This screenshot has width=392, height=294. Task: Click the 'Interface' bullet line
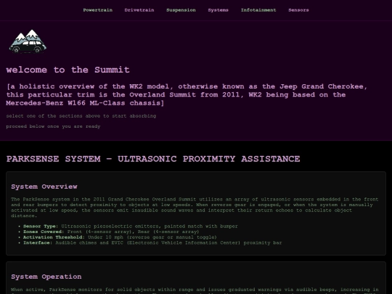point(152,242)
